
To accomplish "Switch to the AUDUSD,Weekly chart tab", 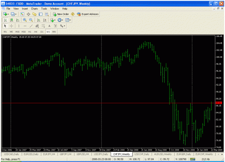I will 163,154.
